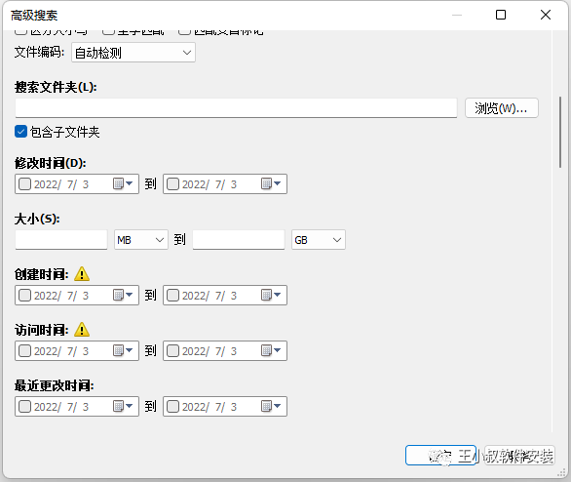Screen dimensions: 571x482
Task: Enable the 修改时间 start date checkbox
Action: [x=24, y=183]
